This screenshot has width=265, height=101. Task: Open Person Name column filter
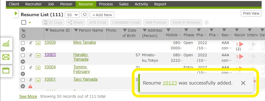tap(76, 30)
